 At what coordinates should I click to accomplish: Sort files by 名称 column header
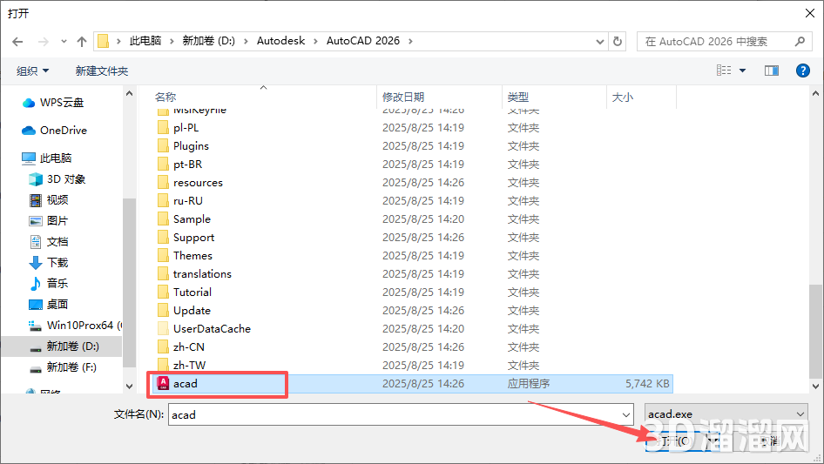165,98
